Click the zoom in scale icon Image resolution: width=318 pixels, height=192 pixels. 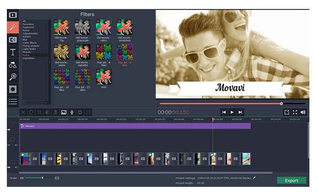tap(57, 178)
